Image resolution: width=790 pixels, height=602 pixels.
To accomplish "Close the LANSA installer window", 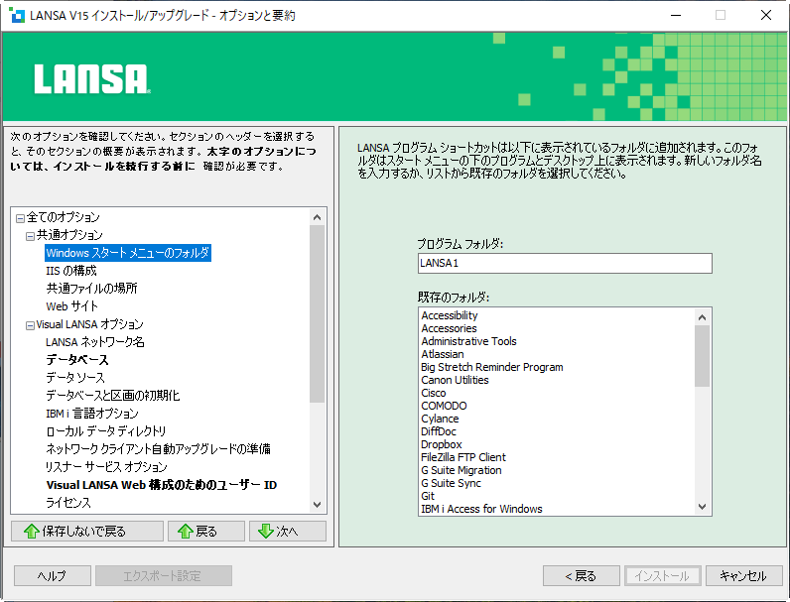I will (766, 15).
